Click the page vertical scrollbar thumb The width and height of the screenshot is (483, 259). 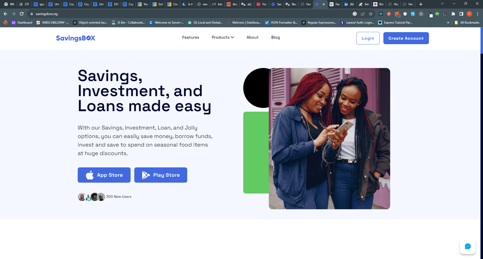pos(481,40)
